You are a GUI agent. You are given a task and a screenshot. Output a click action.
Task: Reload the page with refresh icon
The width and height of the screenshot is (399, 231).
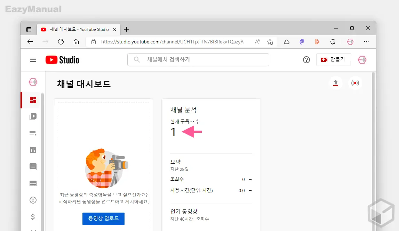point(61,42)
